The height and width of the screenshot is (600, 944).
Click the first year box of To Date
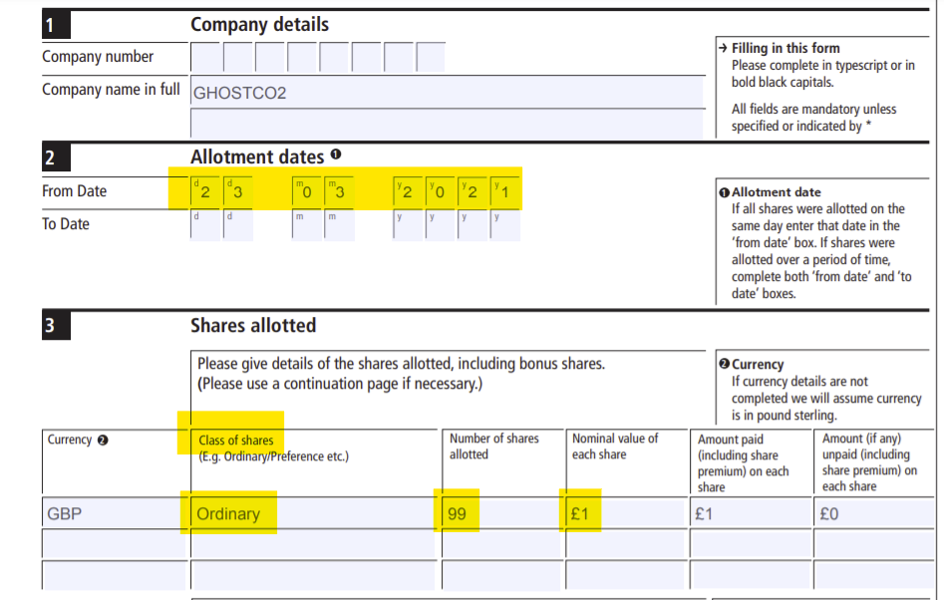[408, 225]
